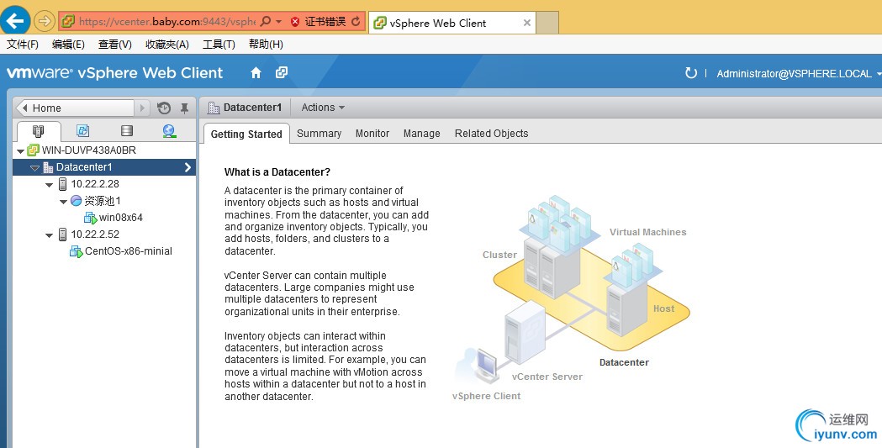Screen dimensions: 882x448
Task: Click the host icon for 10.22.2.28
Action: click(x=63, y=184)
